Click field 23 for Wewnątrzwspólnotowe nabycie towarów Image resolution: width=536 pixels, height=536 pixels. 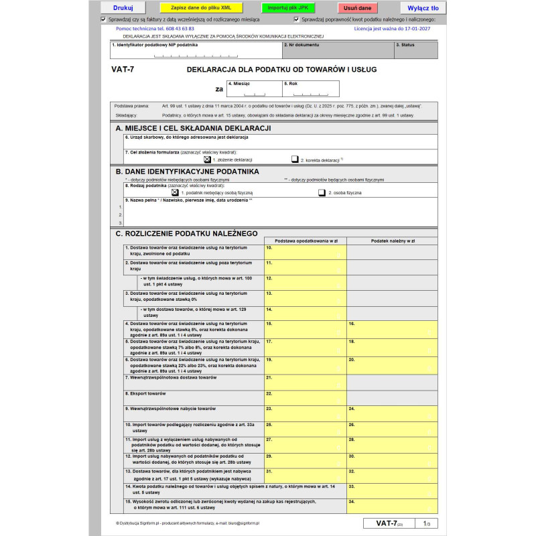tap(305, 413)
